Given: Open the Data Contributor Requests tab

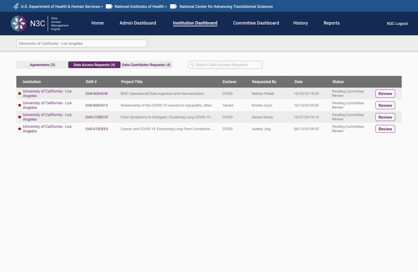Looking at the screenshot, I should 146,65.
